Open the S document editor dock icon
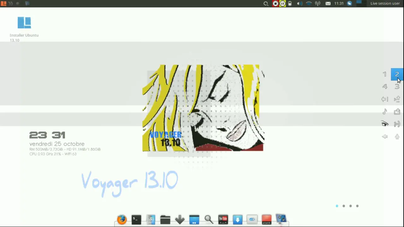This screenshot has width=404, height=227. (151, 219)
